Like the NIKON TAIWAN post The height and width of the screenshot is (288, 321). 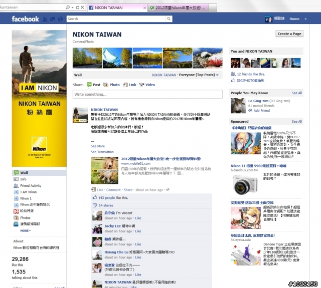pyautogui.click(x=100, y=190)
